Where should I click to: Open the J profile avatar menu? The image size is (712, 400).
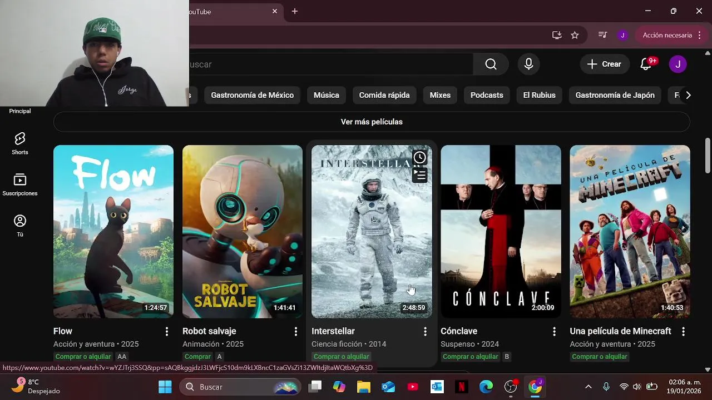678,64
